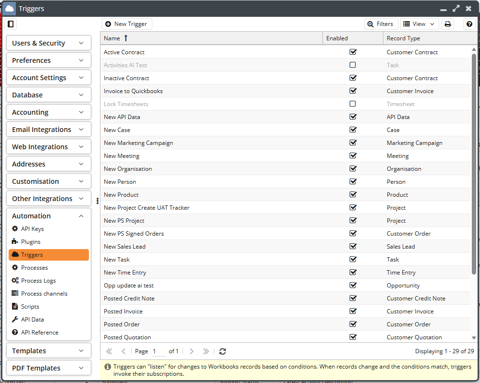The width and height of the screenshot is (480, 383).
Task: Select Scripts in Automation menu
Action: point(30,307)
